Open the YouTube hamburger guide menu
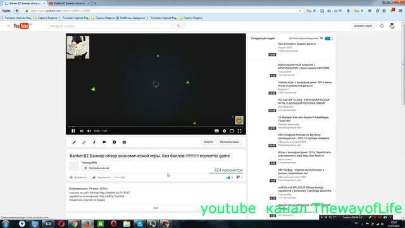 click(9, 26)
